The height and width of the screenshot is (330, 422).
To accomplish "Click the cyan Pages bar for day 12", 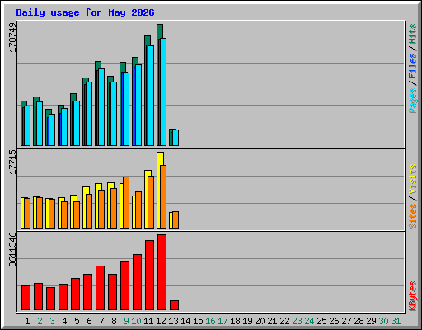I will [x=163, y=92].
